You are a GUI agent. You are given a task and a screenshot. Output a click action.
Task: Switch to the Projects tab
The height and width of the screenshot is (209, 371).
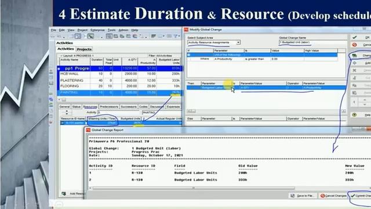tap(84, 49)
